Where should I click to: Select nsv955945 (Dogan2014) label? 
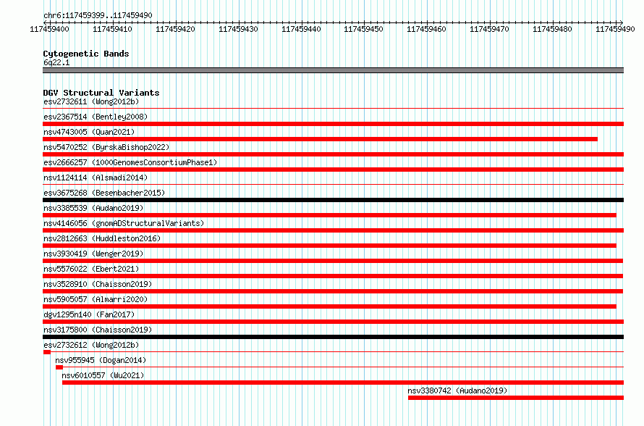pos(101,360)
